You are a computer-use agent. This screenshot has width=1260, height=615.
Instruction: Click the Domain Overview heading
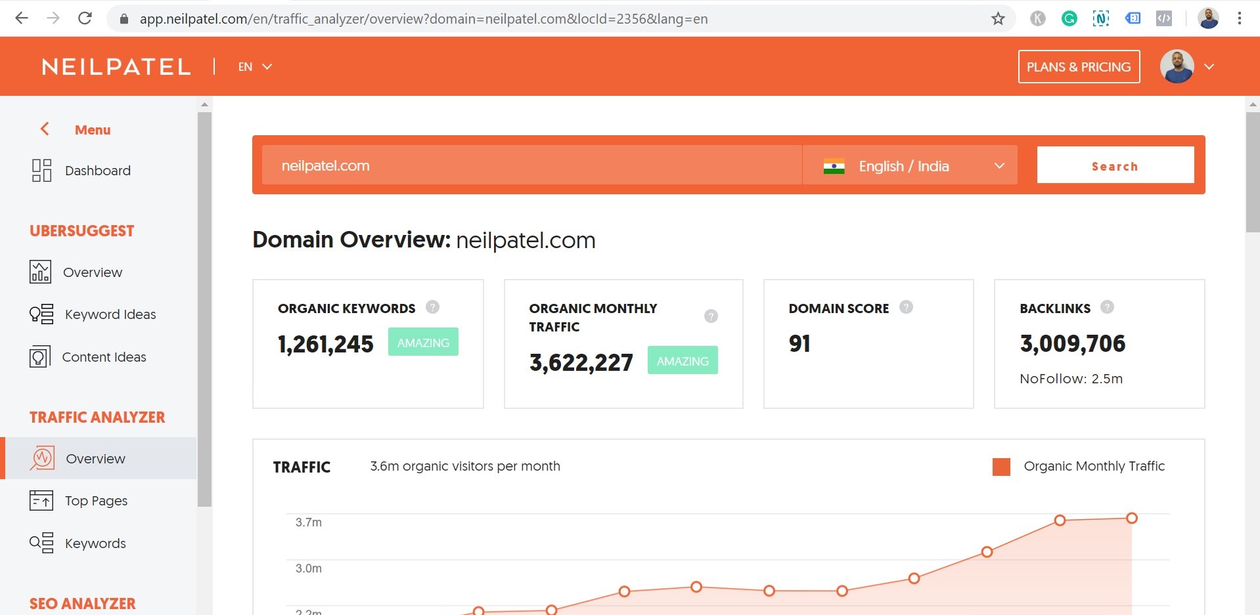click(424, 240)
